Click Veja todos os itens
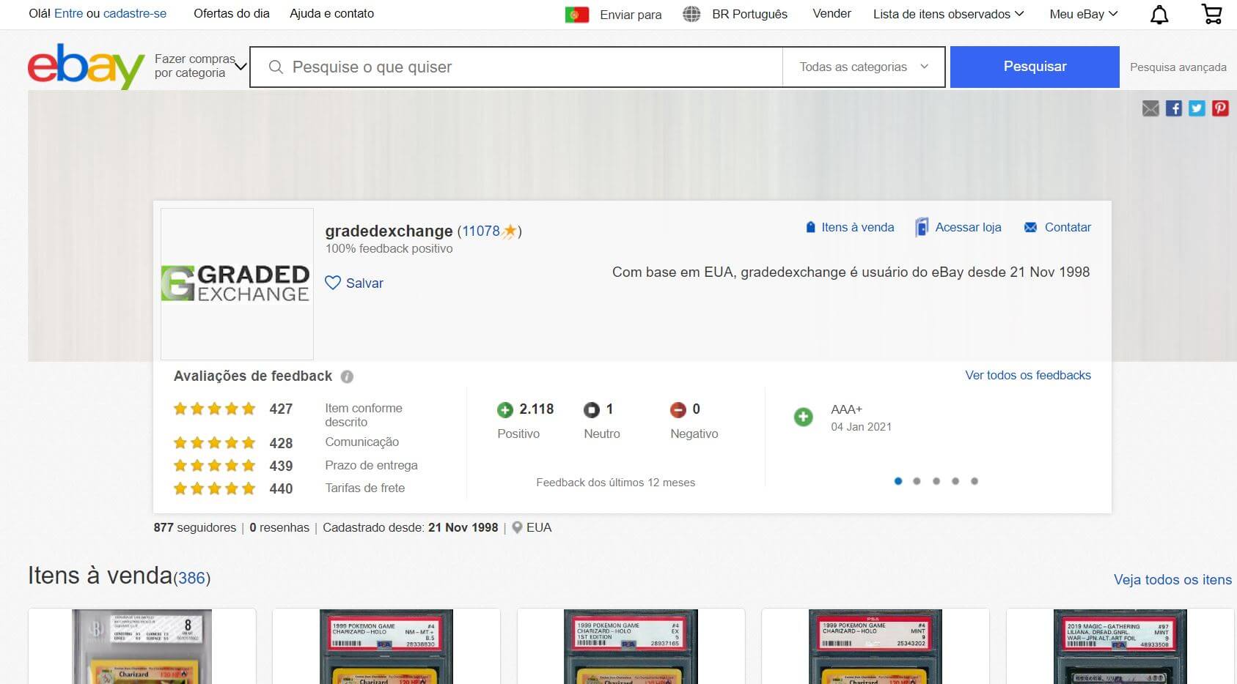Viewport: 1237px width, 684px height. [1172, 579]
